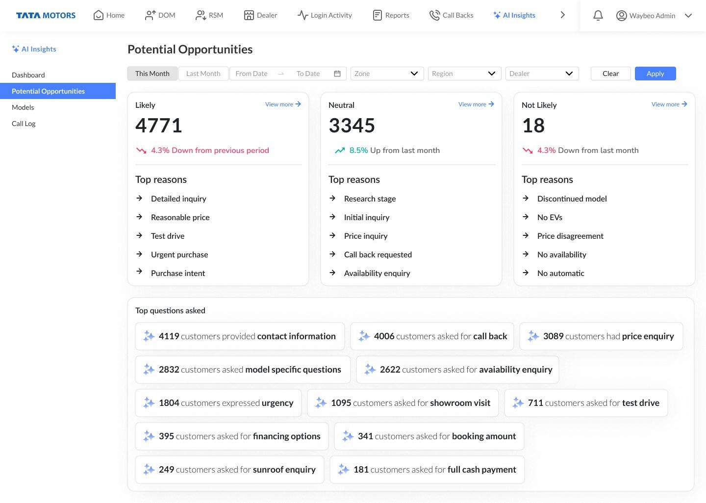Go to Call Log in sidebar

click(x=24, y=124)
